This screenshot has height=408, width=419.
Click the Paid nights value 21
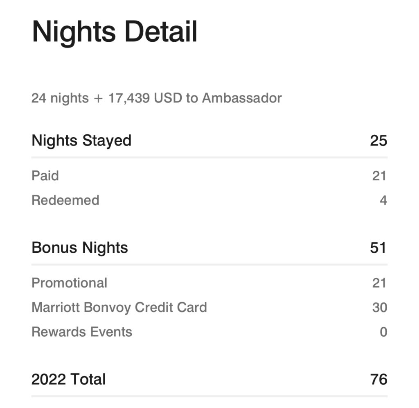(379, 176)
